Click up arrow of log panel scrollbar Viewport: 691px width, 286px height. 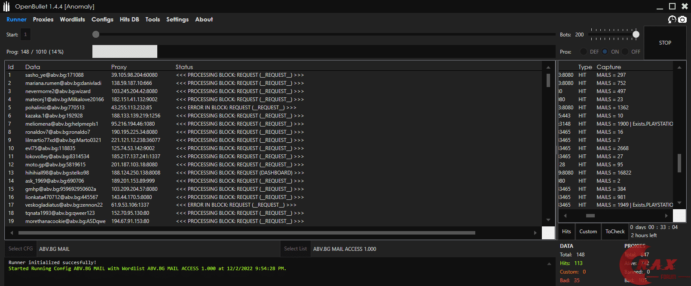point(549,264)
